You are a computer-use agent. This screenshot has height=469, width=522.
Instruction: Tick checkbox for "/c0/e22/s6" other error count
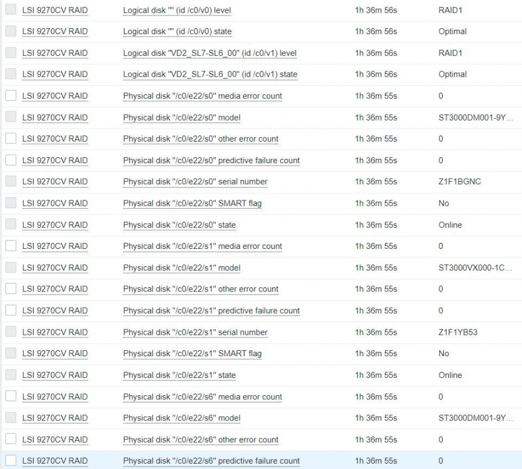pyautogui.click(x=11, y=440)
